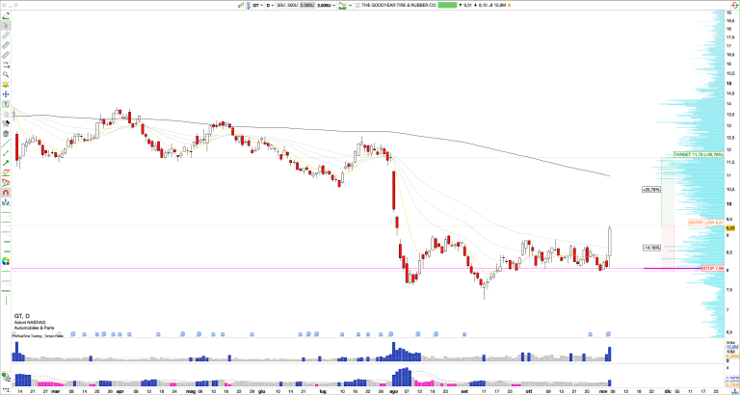Click the orange status dot after volume
This screenshot has height=395, width=740.
(x=520, y=6)
